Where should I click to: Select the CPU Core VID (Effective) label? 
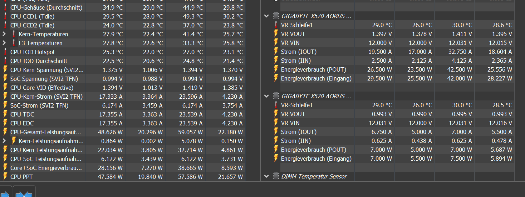point(42,88)
